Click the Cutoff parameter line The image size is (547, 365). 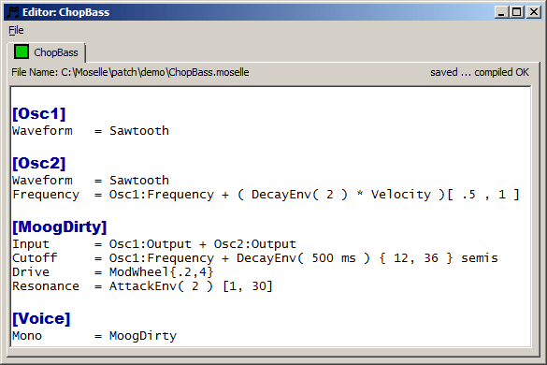[255, 258]
